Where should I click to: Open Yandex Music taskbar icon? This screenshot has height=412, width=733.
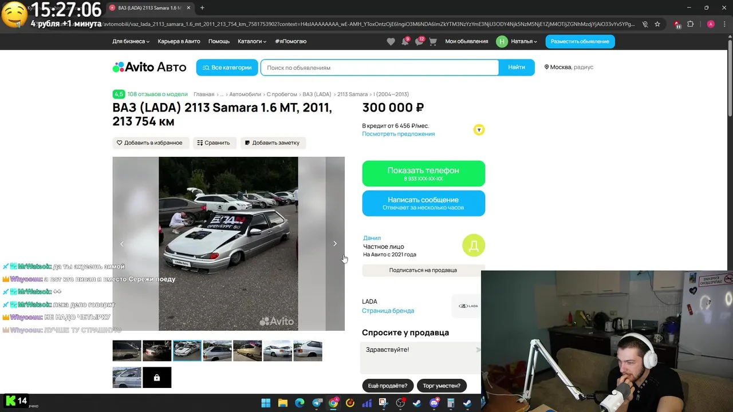[350, 403]
